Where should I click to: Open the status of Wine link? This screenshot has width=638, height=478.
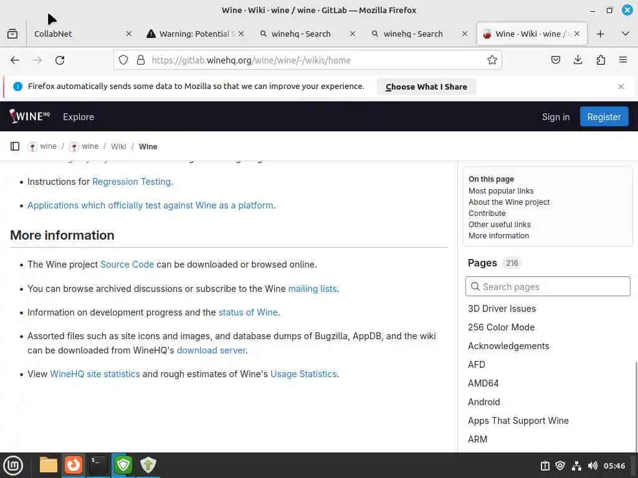pyautogui.click(x=248, y=312)
